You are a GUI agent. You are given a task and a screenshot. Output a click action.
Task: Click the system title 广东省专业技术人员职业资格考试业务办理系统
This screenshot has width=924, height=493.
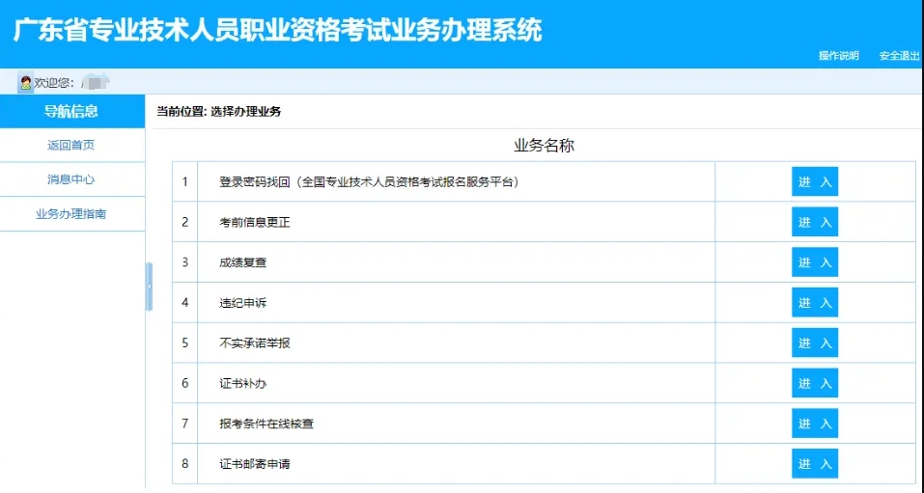click(278, 29)
